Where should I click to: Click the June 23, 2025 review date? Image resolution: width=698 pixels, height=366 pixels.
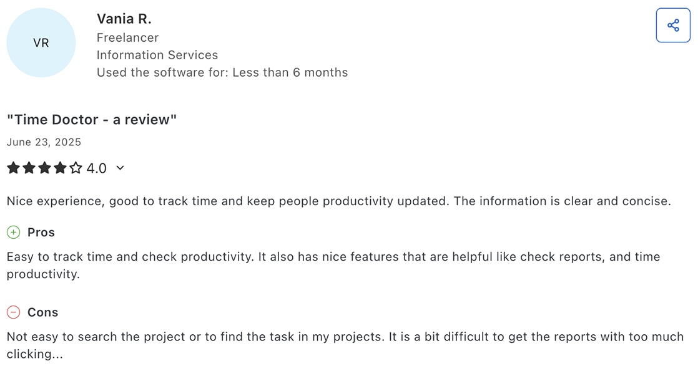coord(44,142)
